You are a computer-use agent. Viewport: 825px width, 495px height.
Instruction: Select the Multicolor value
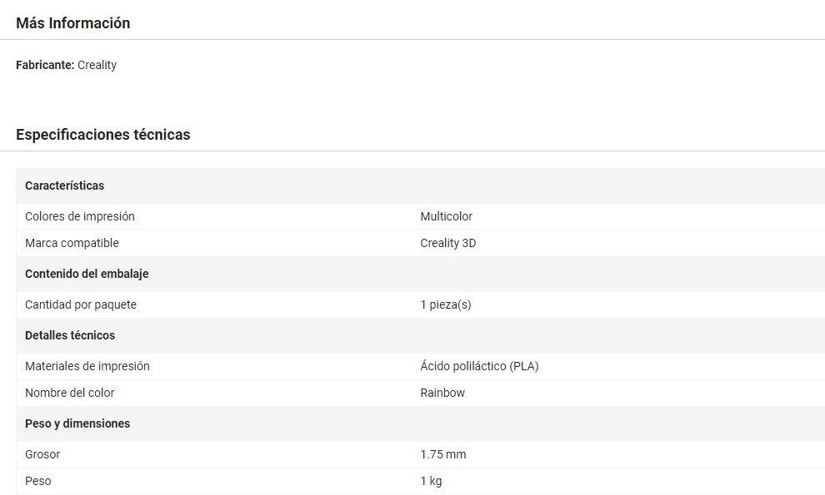pos(446,216)
